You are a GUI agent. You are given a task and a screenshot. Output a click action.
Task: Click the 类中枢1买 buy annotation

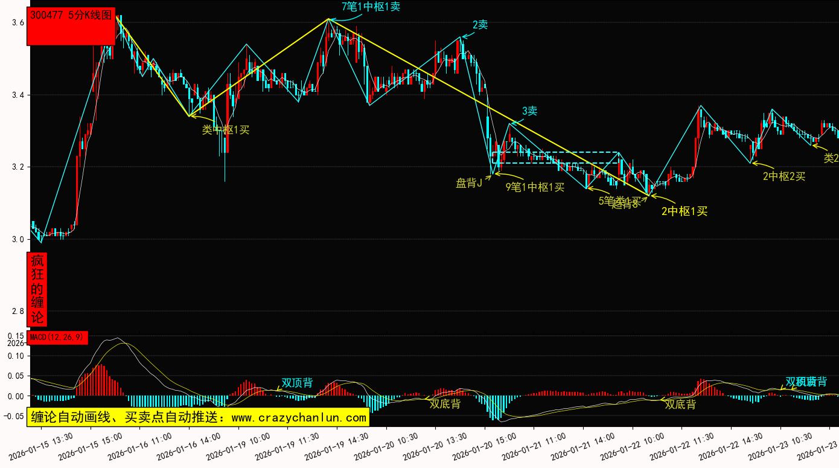pos(225,129)
